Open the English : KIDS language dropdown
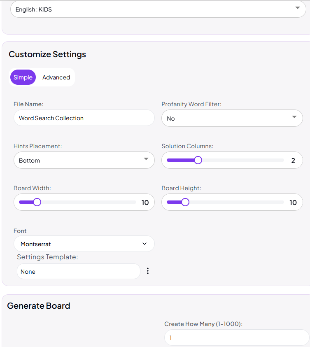The height and width of the screenshot is (347, 310). [158, 9]
